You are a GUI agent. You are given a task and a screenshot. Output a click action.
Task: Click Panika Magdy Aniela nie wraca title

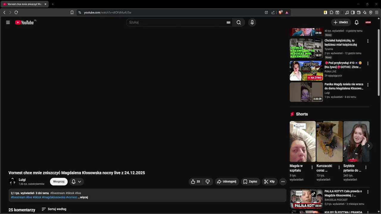pyautogui.click(x=344, y=86)
